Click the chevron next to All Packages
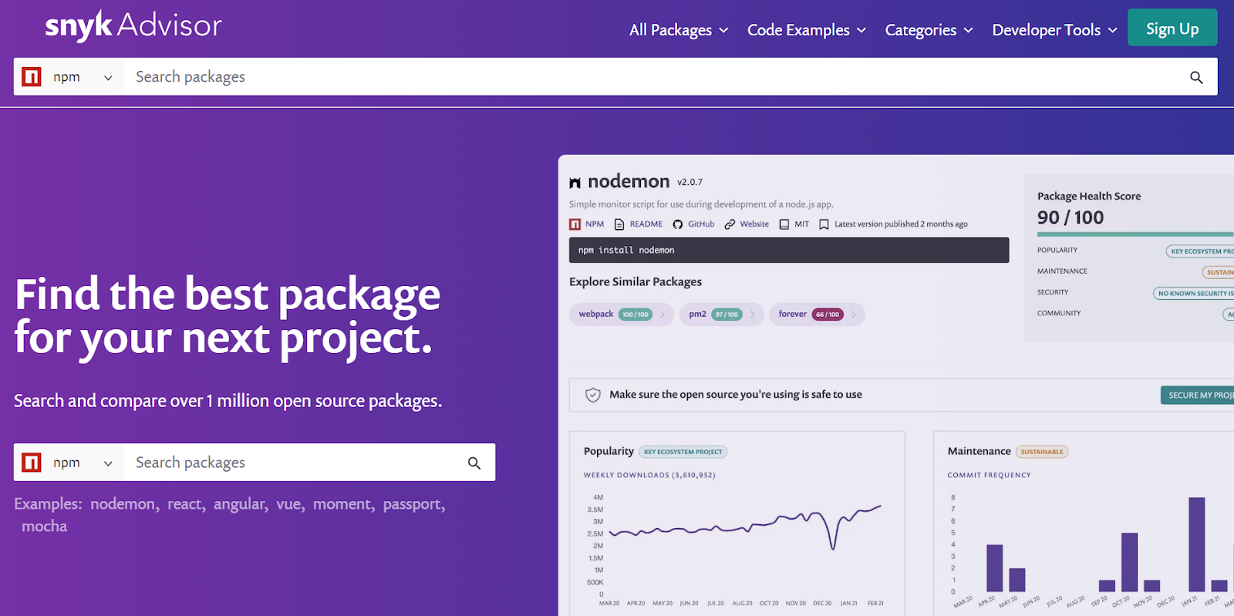The height and width of the screenshot is (616, 1234). pyautogui.click(x=723, y=31)
